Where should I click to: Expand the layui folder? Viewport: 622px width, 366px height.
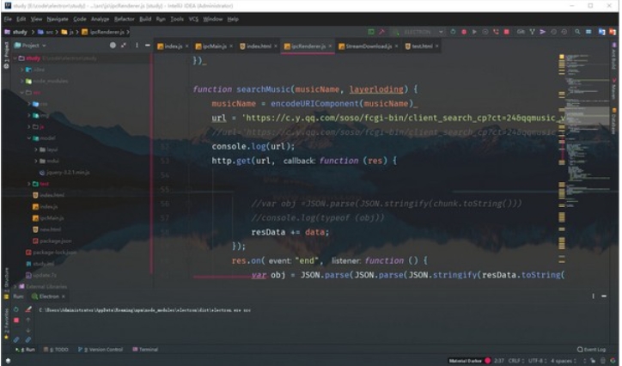coord(36,149)
